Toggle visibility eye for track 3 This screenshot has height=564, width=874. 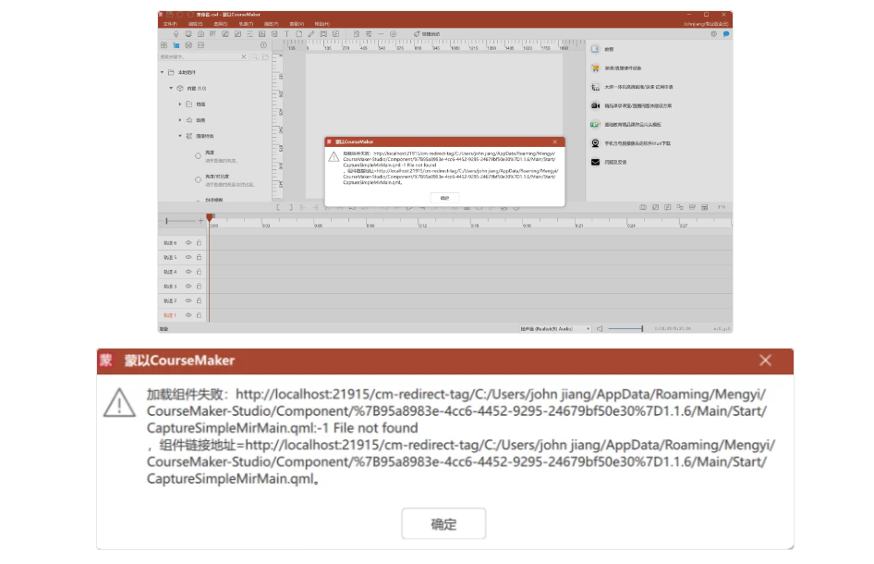(x=188, y=287)
